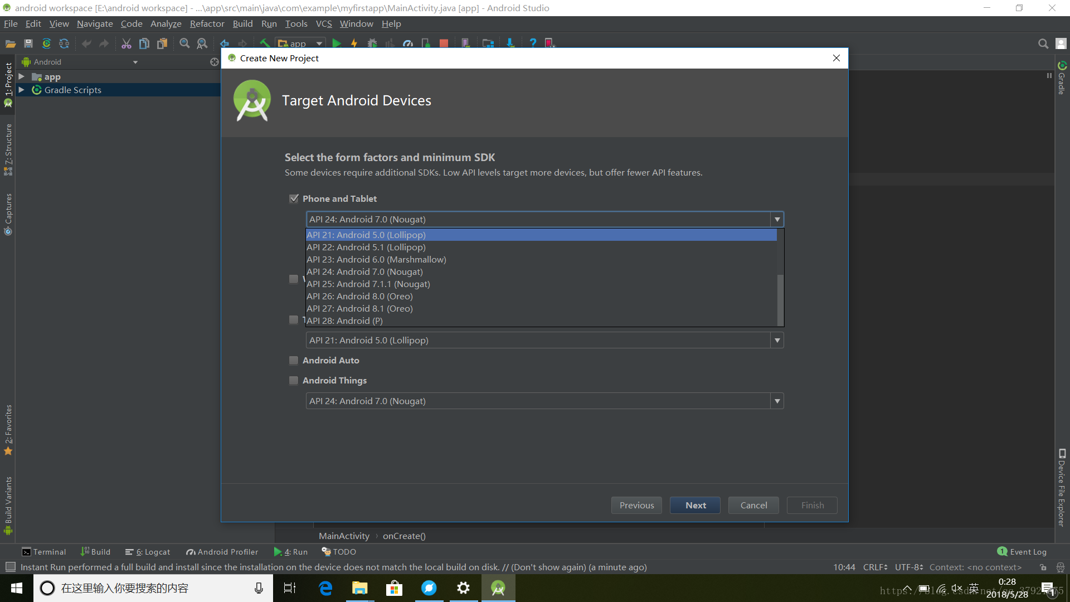Uncheck the Phone and Tablet checkbox
1070x602 pixels.
(x=294, y=198)
